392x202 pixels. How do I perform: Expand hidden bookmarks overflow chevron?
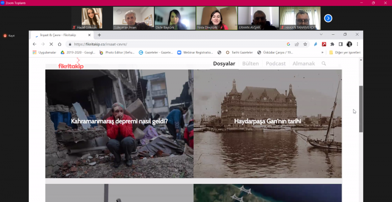[x=322, y=52]
